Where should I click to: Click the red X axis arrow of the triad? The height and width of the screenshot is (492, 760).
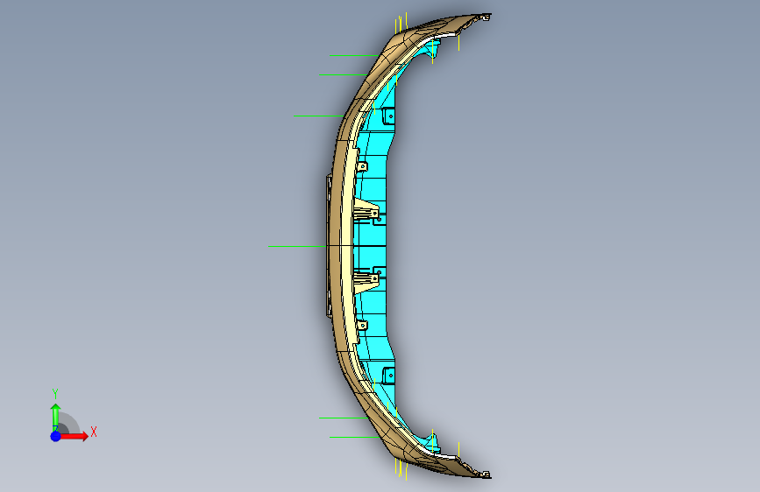coord(74,436)
